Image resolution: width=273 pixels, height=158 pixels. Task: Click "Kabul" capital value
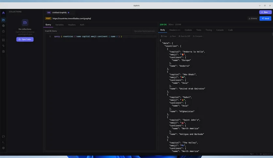[x=187, y=97]
